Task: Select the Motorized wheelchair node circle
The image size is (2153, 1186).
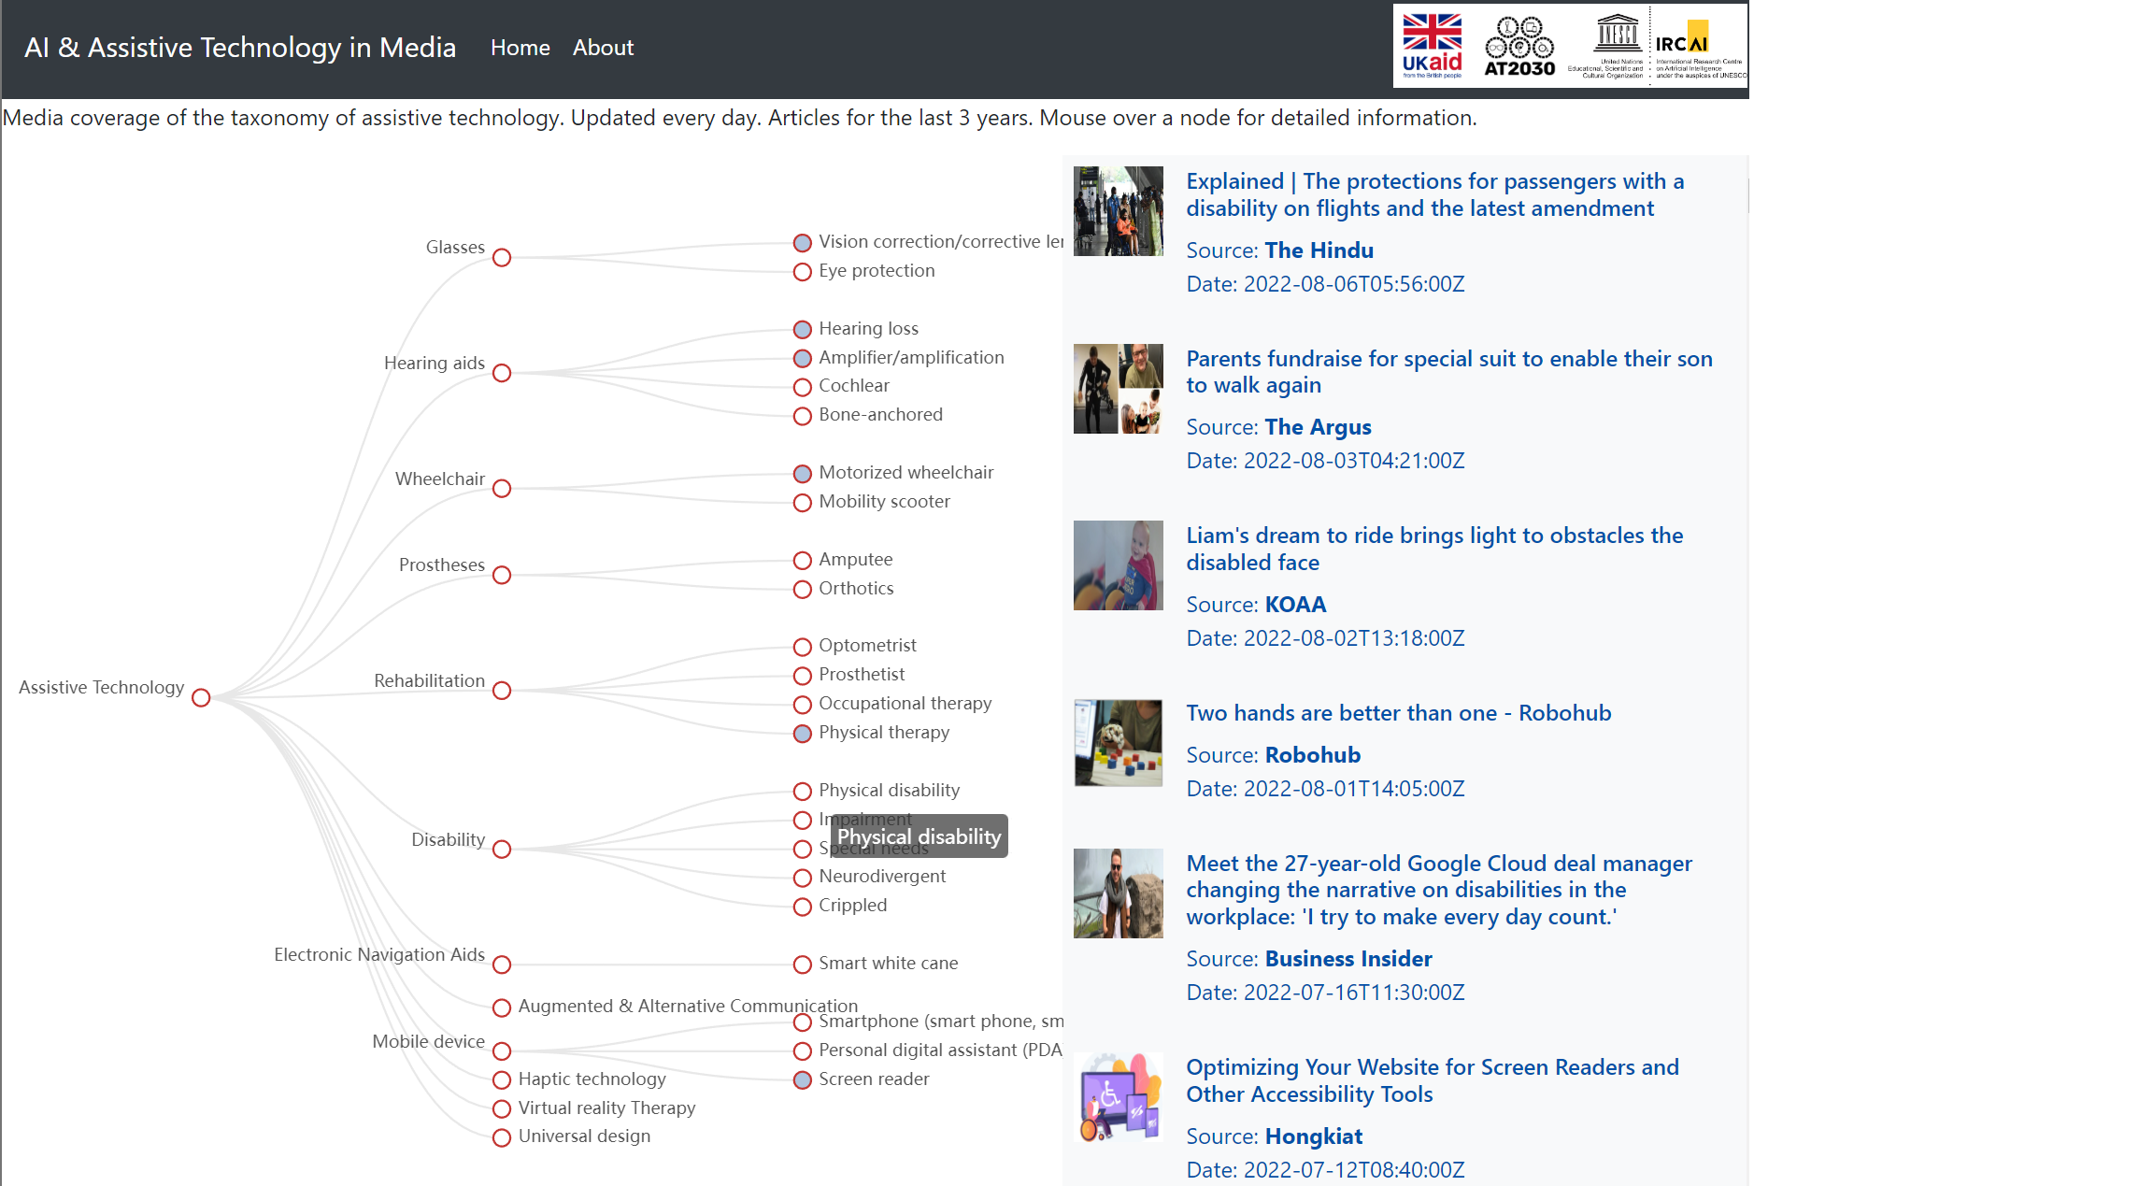Action: coord(802,474)
